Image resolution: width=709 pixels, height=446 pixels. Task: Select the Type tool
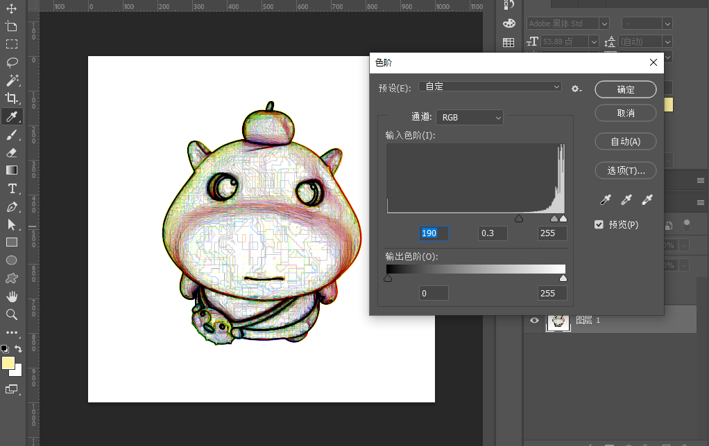click(x=12, y=188)
